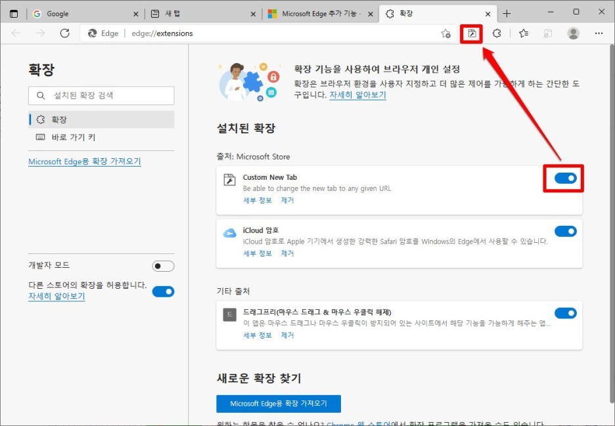This screenshot has height=426, width=615.
Task: Enable 개발자 모드 toggle
Action: click(163, 266)
